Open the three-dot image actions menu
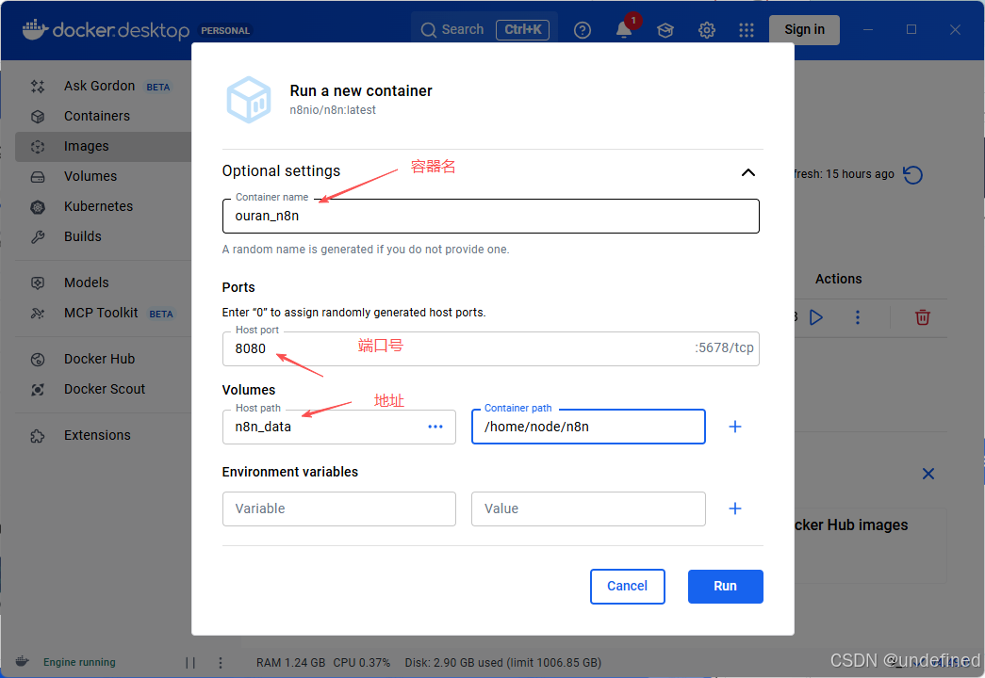Viewport: 985px width, 678px height. [858, 317]
